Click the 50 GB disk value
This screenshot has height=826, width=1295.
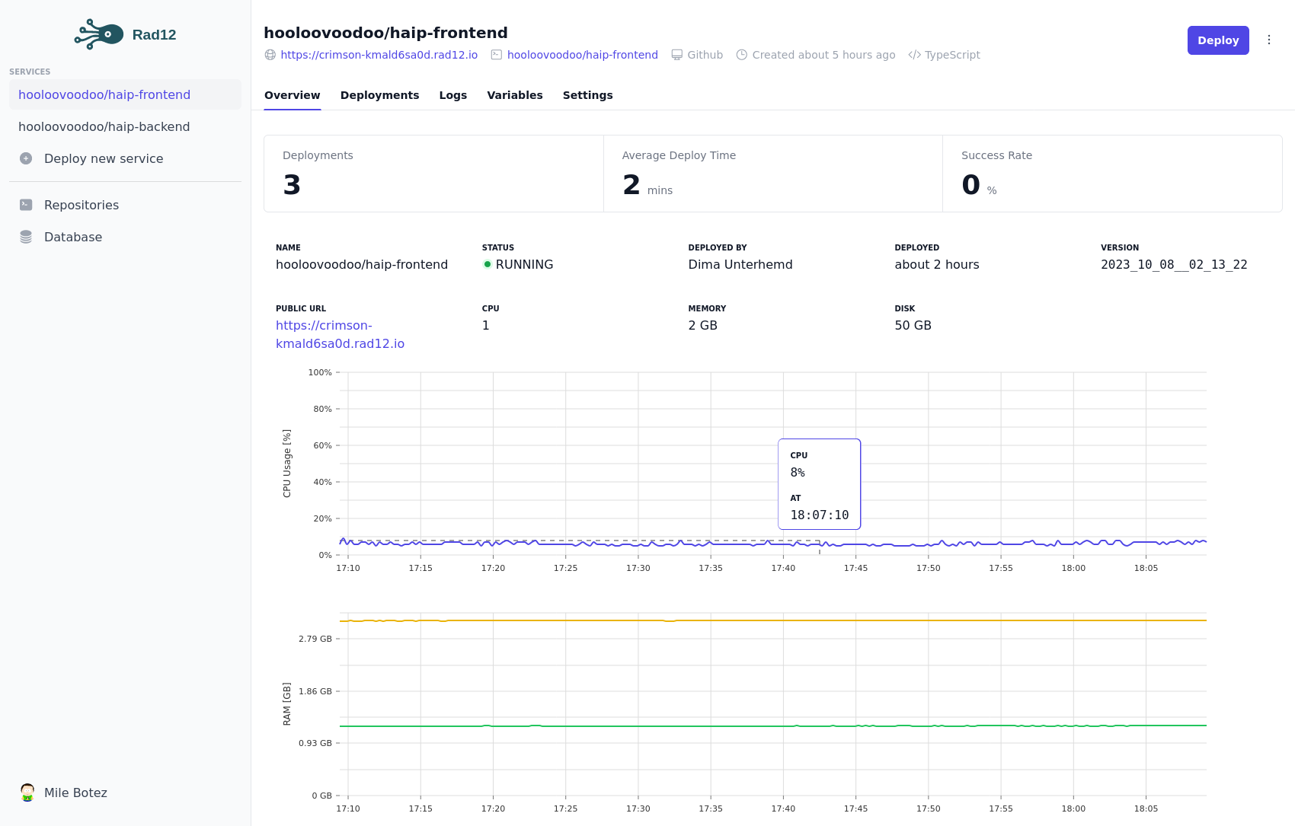913,325
